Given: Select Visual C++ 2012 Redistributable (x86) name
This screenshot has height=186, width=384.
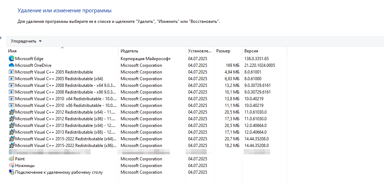Looking at the screenshot, I should [66, 119].
